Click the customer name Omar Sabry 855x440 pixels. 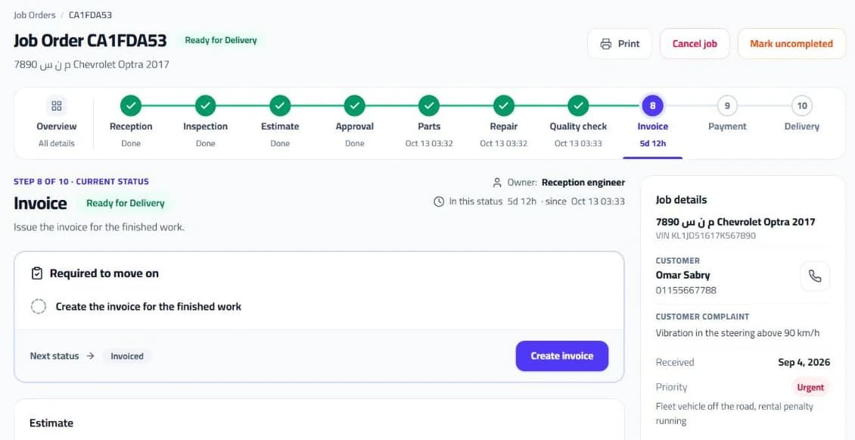(x=682, y=275)
